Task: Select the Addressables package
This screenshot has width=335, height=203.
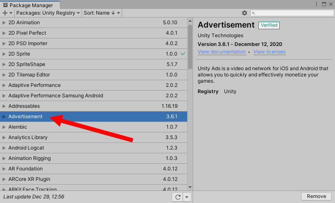Action: (x=93, y=106)
